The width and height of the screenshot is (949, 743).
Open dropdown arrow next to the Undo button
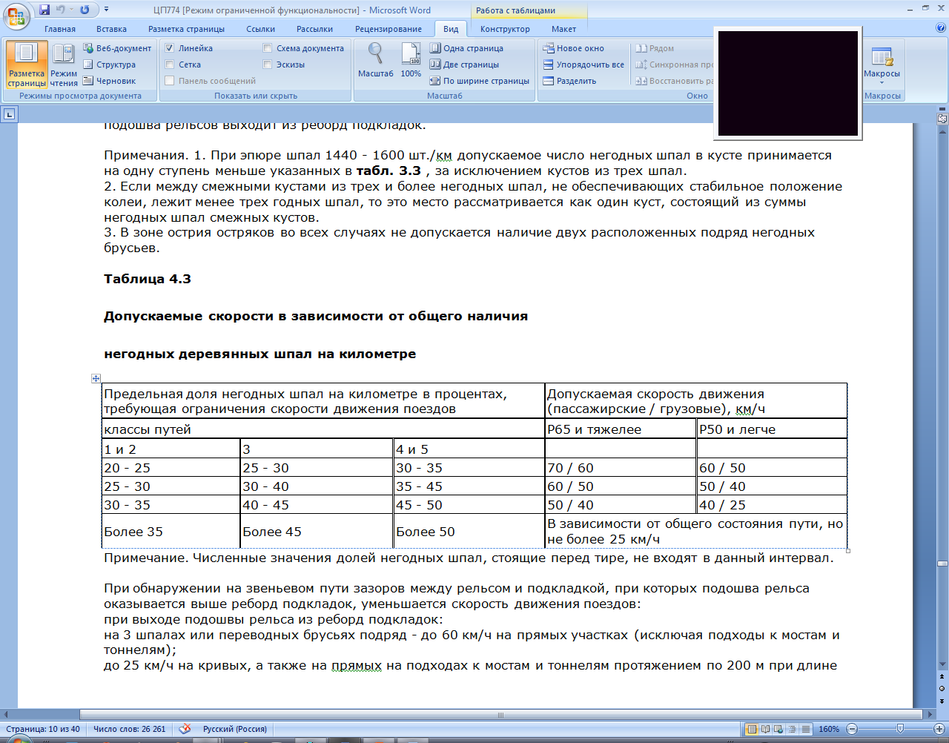pos(71,10)
